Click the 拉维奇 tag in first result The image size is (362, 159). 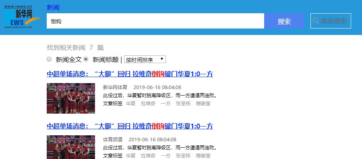(x=148, y=104)
